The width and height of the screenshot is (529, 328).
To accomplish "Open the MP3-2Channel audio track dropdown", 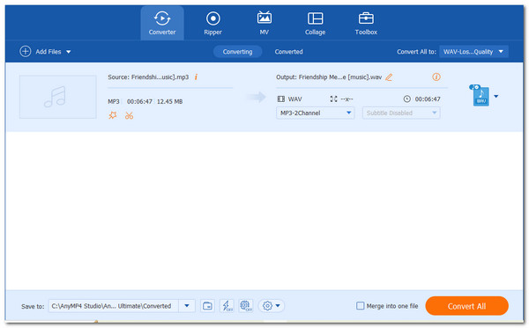I will [x=315, y=113].
